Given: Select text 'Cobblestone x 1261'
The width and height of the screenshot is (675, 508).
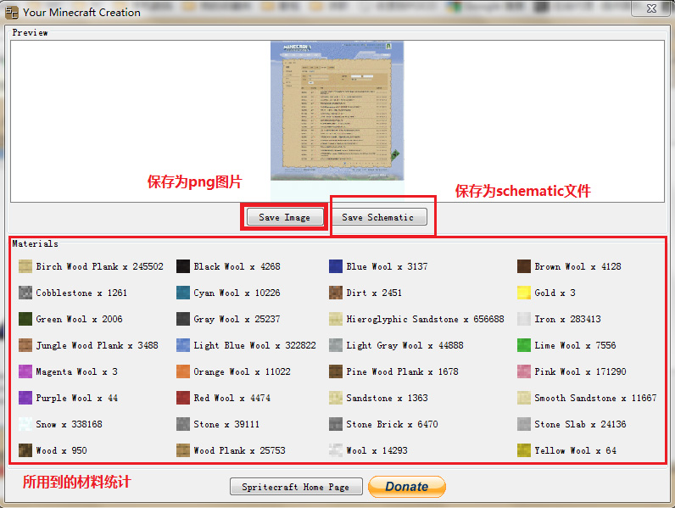Looking at the screenshot, I should click(81, 293).
